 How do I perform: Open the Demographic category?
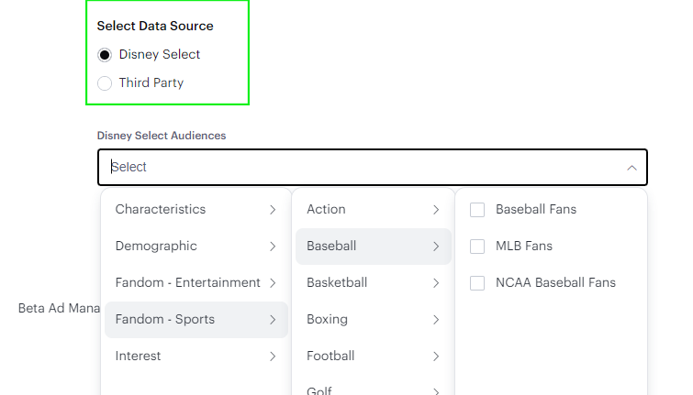click(196, 247)
